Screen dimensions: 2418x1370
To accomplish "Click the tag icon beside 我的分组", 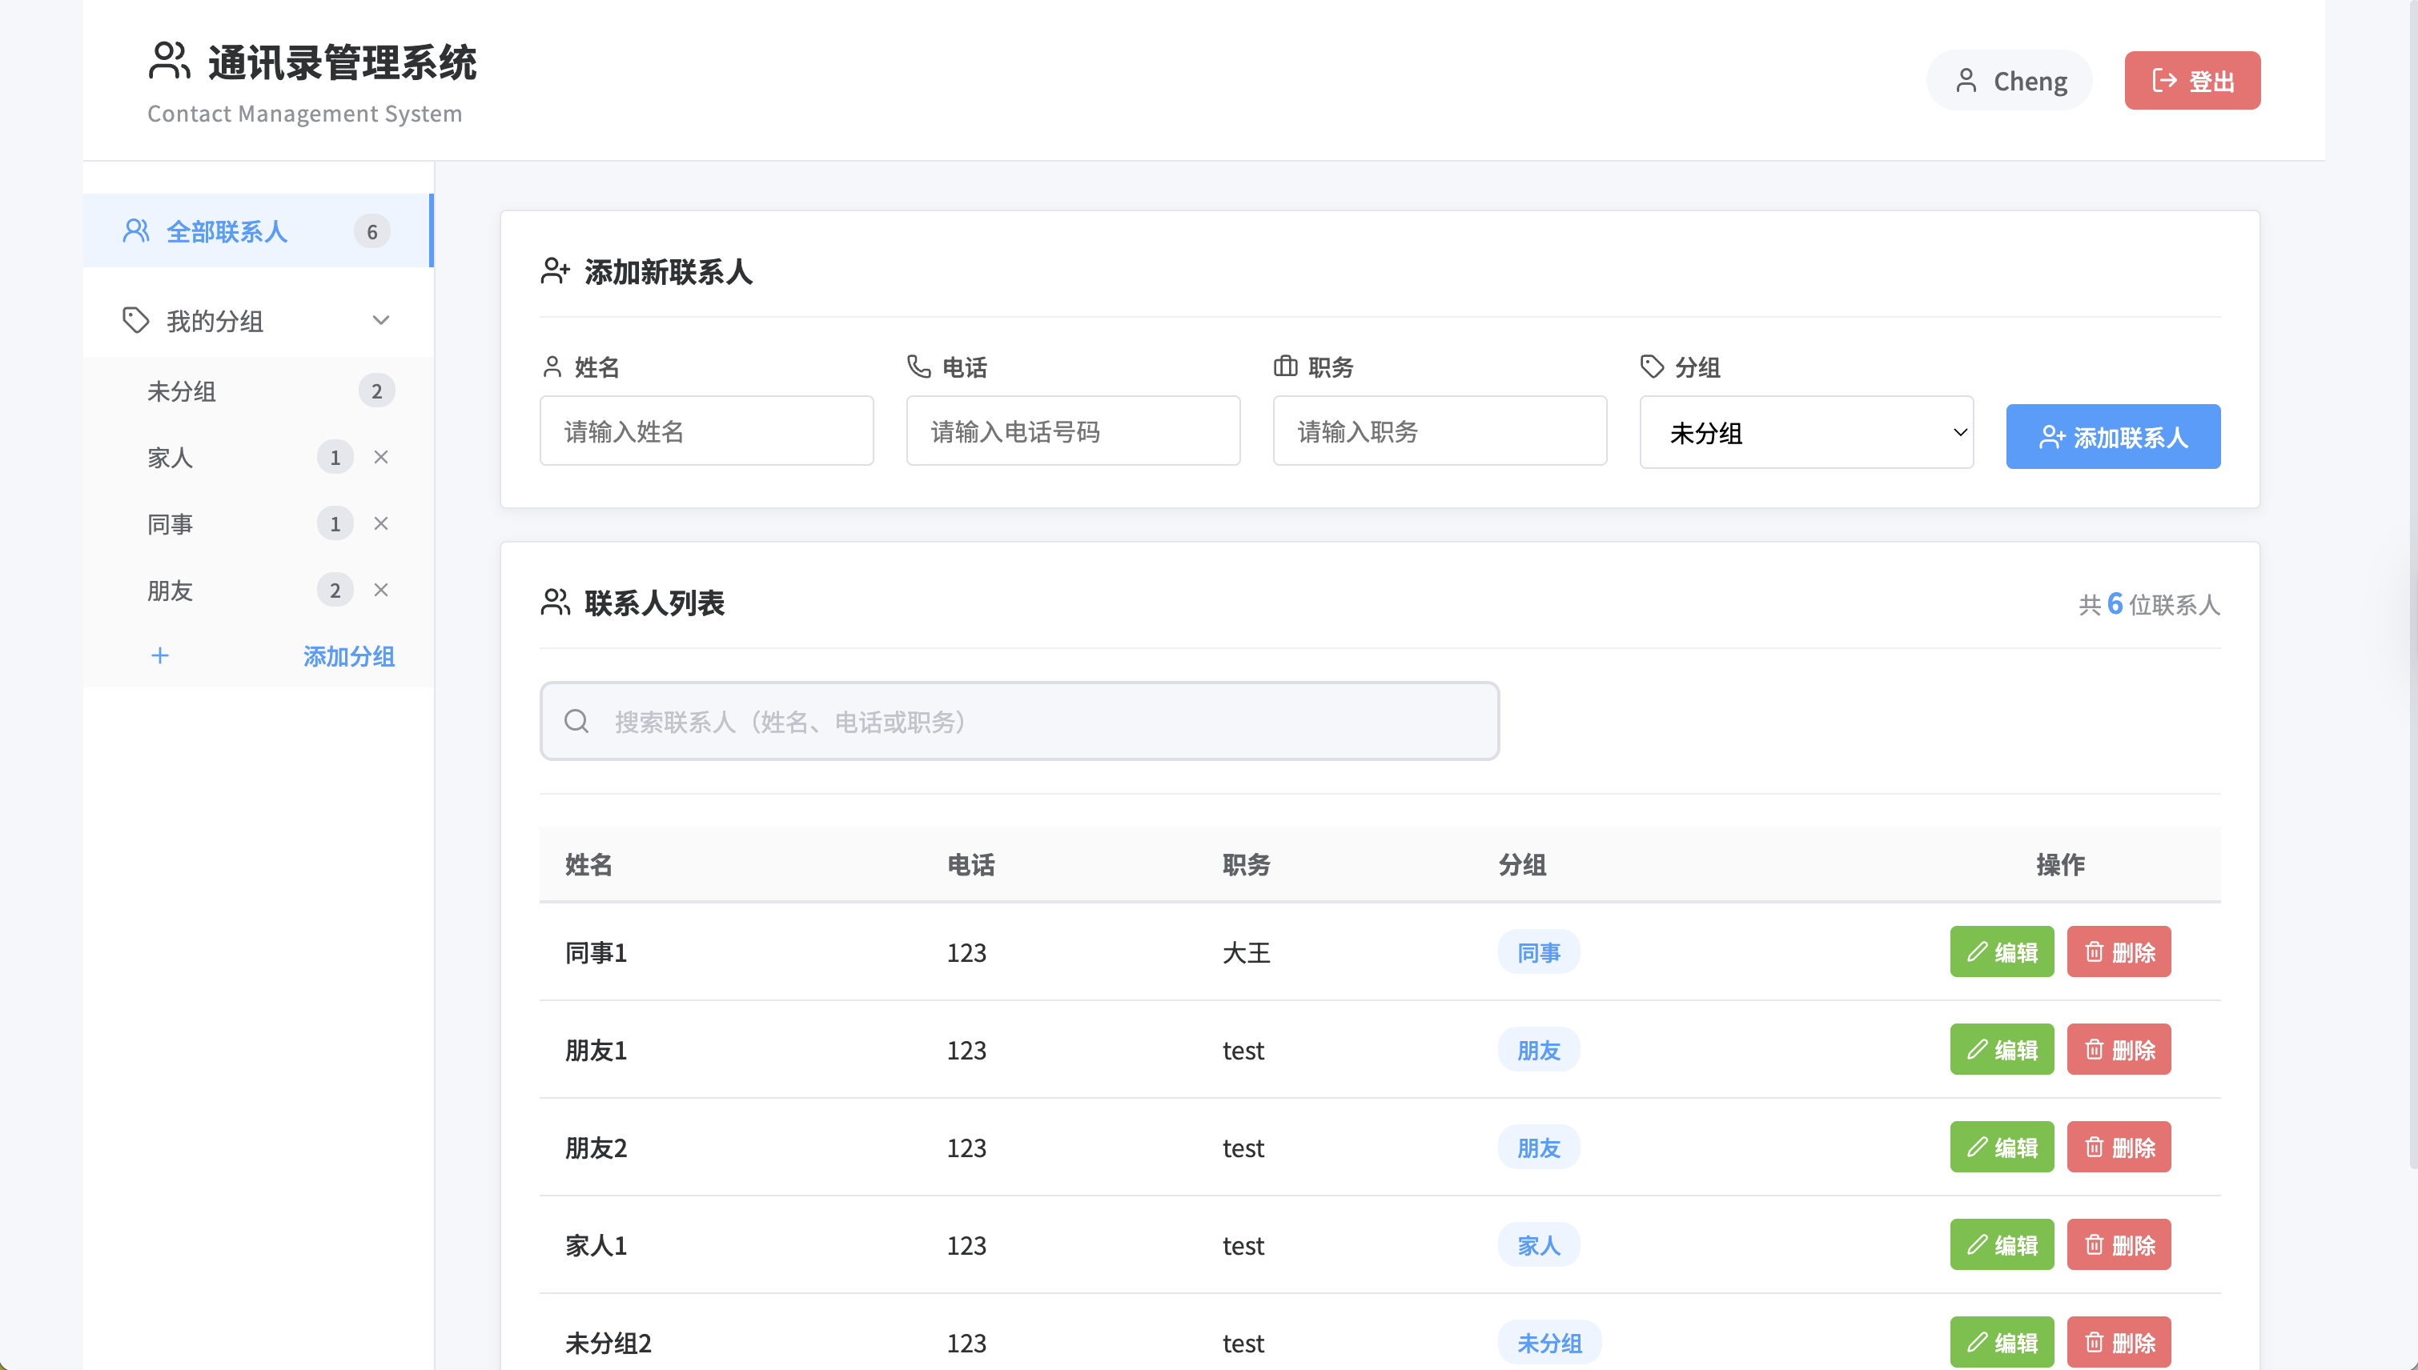I will pos(135,320).
